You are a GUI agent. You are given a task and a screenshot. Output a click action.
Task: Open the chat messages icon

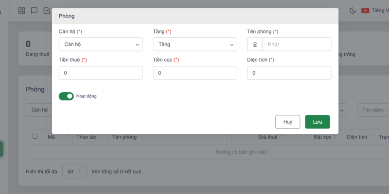pyautogui.click(x=34, y=10)
